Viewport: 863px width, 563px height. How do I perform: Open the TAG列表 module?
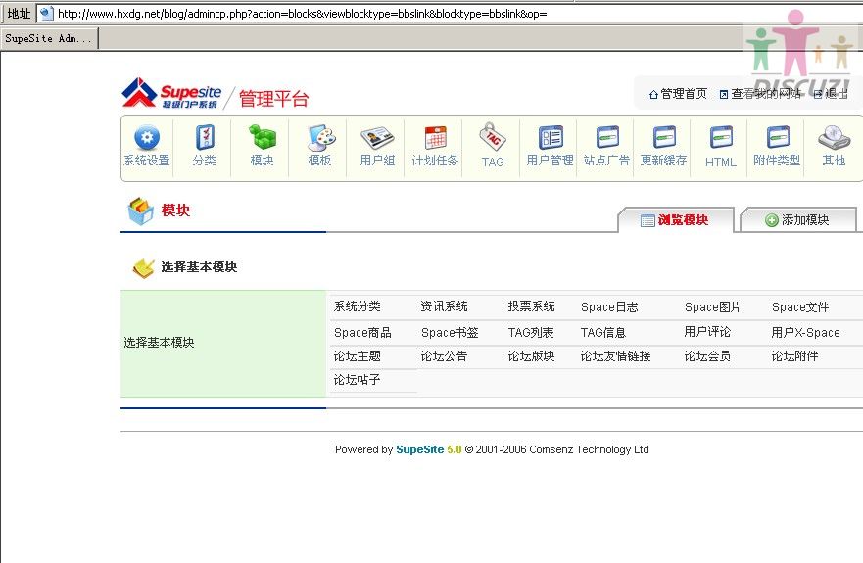tap(531, 332)
